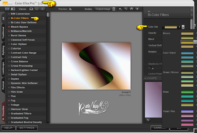This screenshot has width=197, height=133.
Task: Select Color Stylizer filter
Action: (19, 44)
